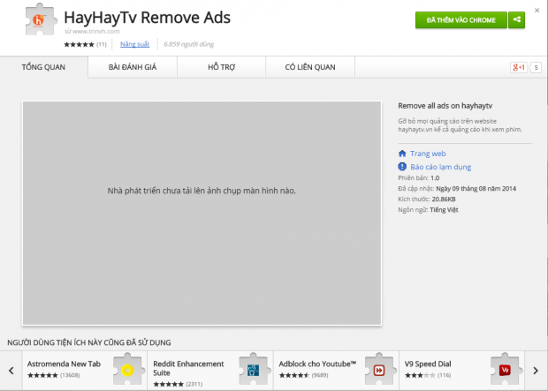
Task: Click the Tiếng Việt language value
Action: (x=444, y=209)
